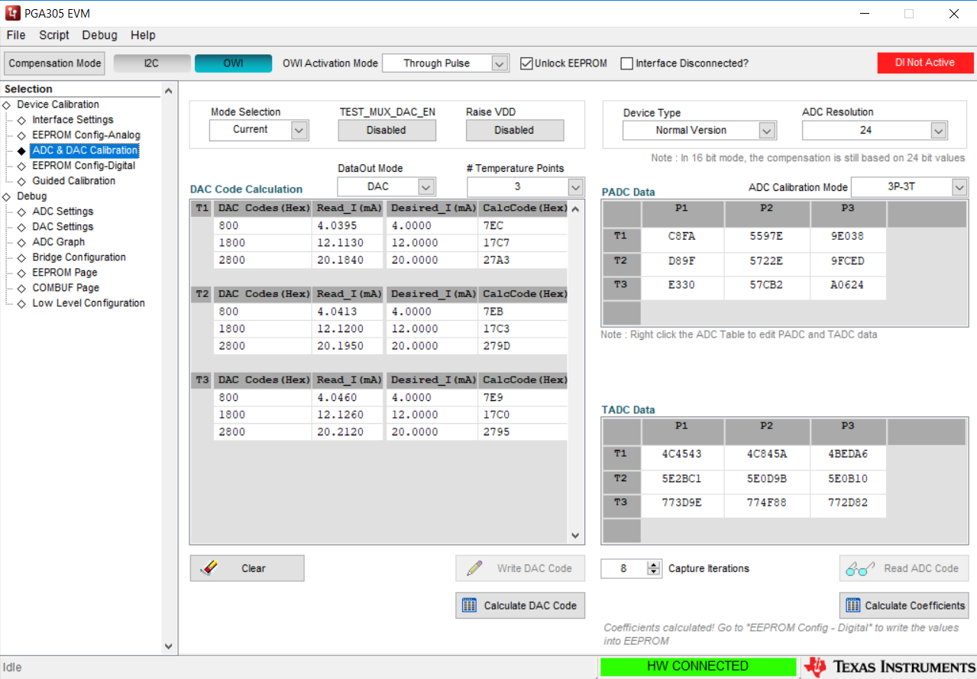Click Calculate Coefficients button

(x=904, y=606)
